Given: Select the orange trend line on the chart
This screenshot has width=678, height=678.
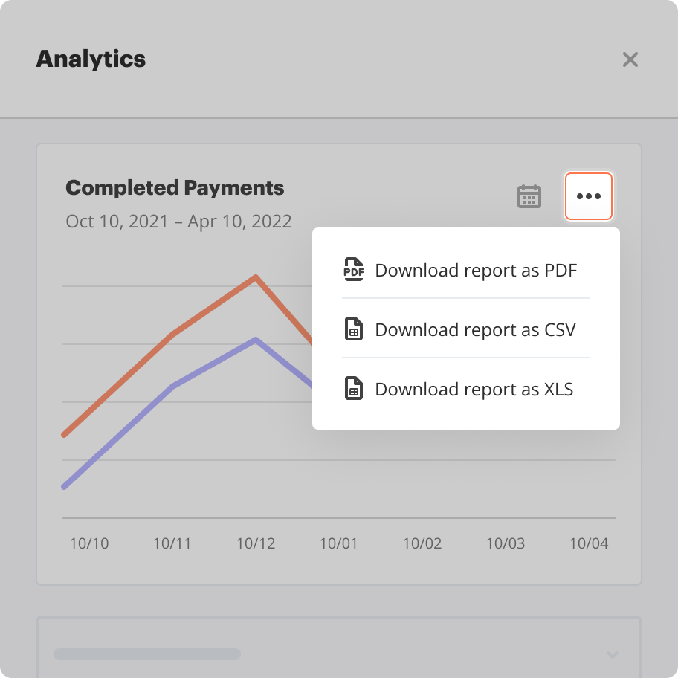Looking at the screenshot, I should (255, 277).
